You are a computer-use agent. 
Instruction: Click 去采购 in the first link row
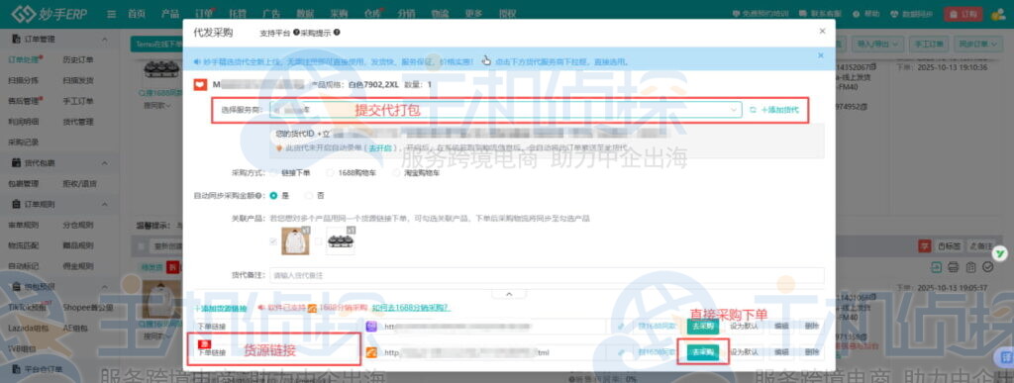coord(702,327)
